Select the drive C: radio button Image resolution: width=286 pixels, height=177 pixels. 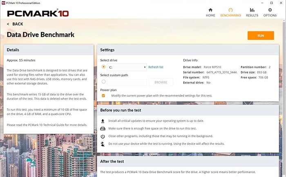click(103, 67)
